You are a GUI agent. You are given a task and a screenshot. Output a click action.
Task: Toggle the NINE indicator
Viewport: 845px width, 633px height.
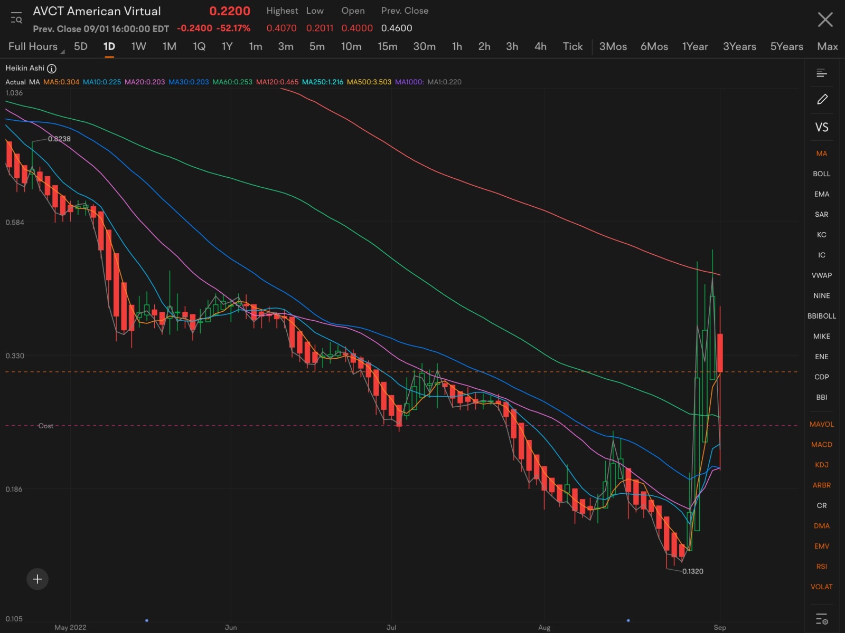[822, 296]
